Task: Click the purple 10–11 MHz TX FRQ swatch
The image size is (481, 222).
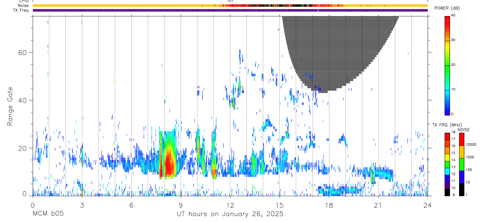Action: pos(447,185)
